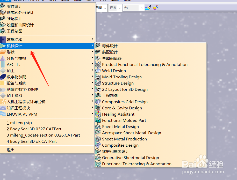The height and width of the screenshot is (180, 237).
Task: Expand the 基础结构 submenu arrow
Action: pos(92,39)
